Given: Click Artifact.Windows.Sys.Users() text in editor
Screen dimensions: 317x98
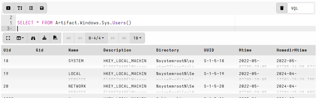Looking at the screenshot, I should (x=93, y=23).
